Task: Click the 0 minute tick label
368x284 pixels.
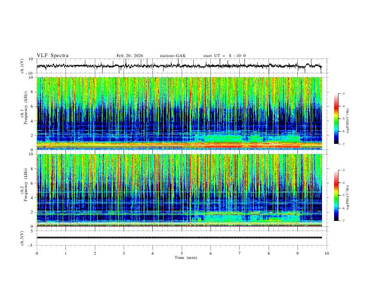Action: point(37,253)
